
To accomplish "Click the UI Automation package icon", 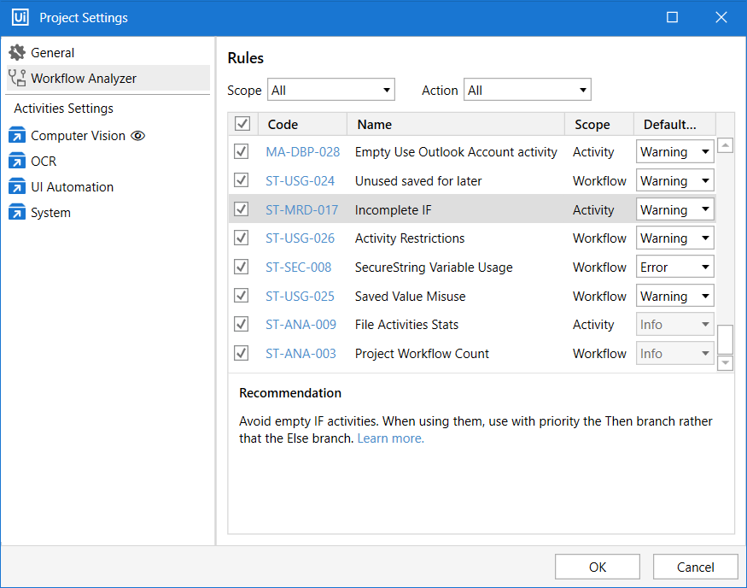I will pos(17,187).
